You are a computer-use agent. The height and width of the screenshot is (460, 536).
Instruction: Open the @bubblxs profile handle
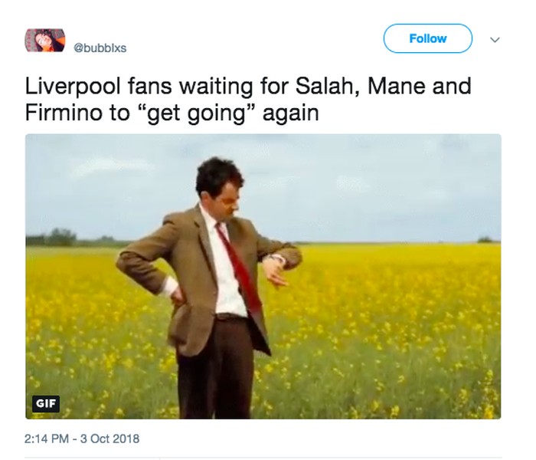pyautogui.click(x=100, y=48)
